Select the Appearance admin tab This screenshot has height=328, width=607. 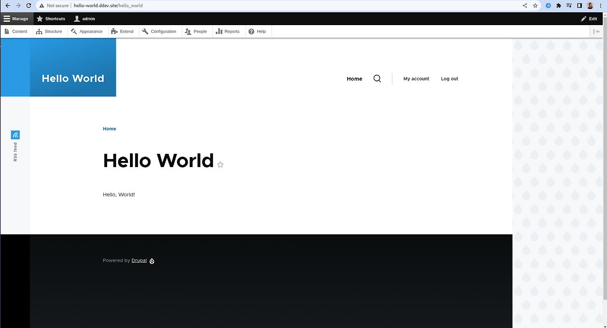[x=87, y=31]
